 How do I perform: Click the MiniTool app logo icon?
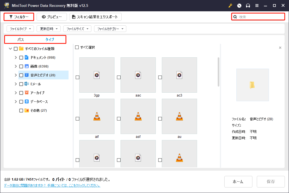tap(7, 5)
